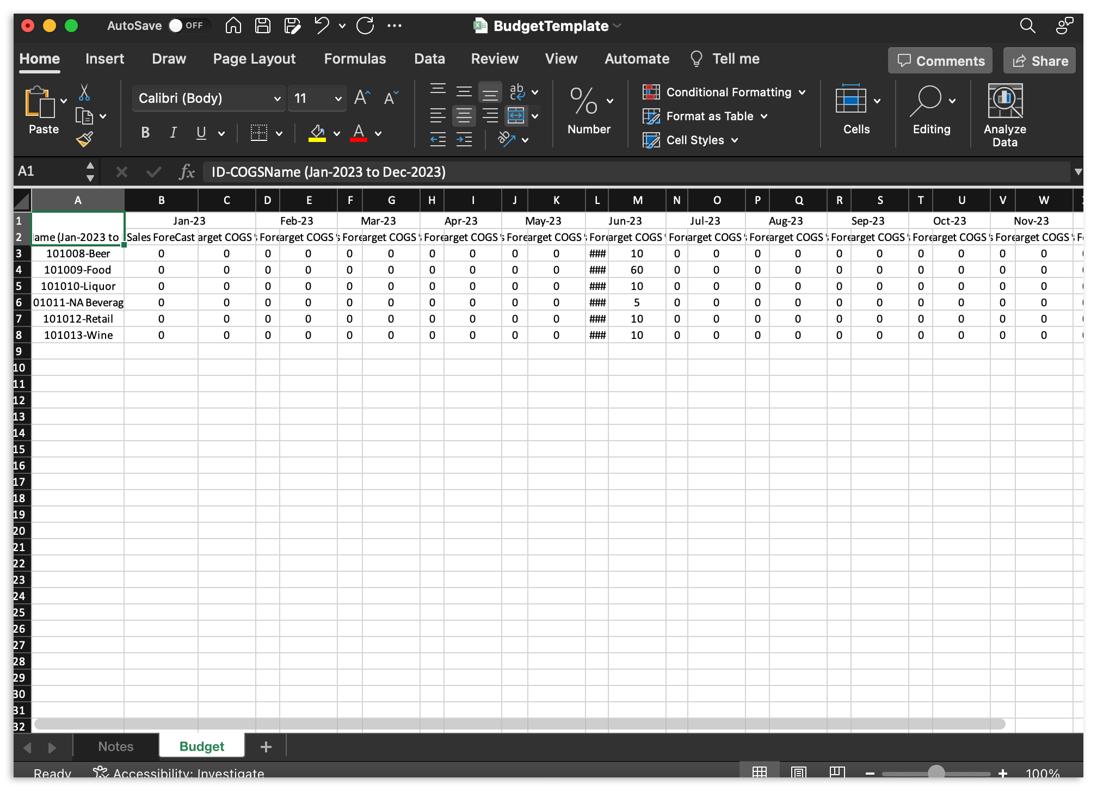Image resolution: width=1097 pixels, height=791 pixels.
Task: Click the Cut scissors icon
Action: (84, 92)
